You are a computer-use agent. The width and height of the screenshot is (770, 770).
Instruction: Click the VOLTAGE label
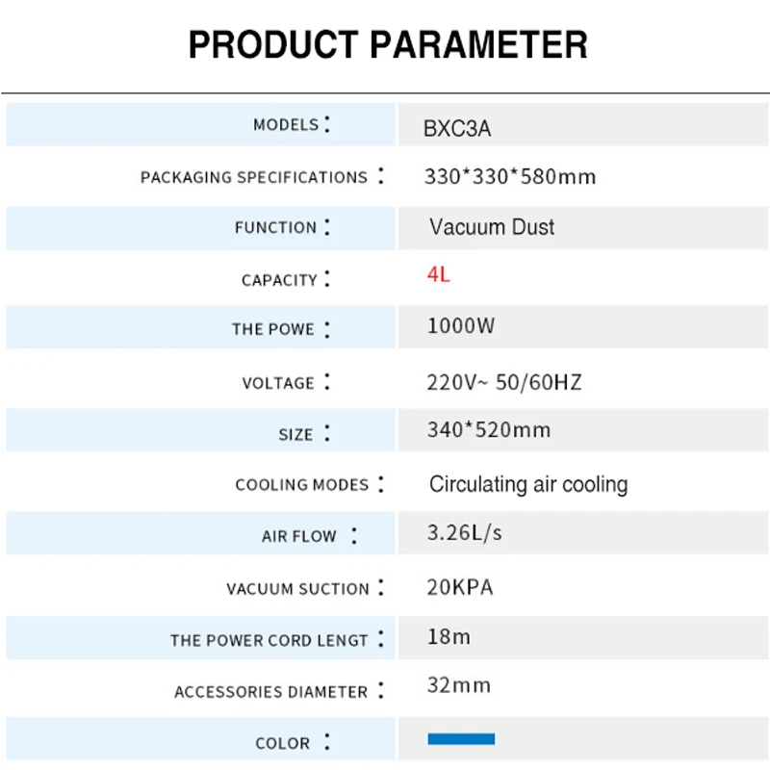[278, 383]
